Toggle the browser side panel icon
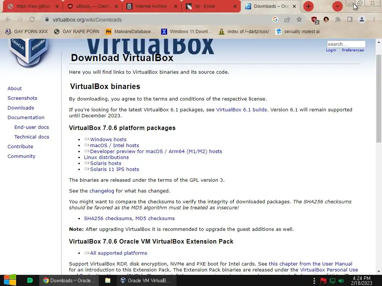The height and width of the screenshot is (286, 382). click(350, 19)
